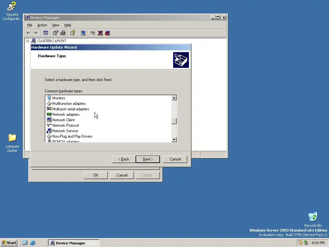The image size is (329, 247).
Task: Select Network Protocol hardware type
Action: coord(66,125)
